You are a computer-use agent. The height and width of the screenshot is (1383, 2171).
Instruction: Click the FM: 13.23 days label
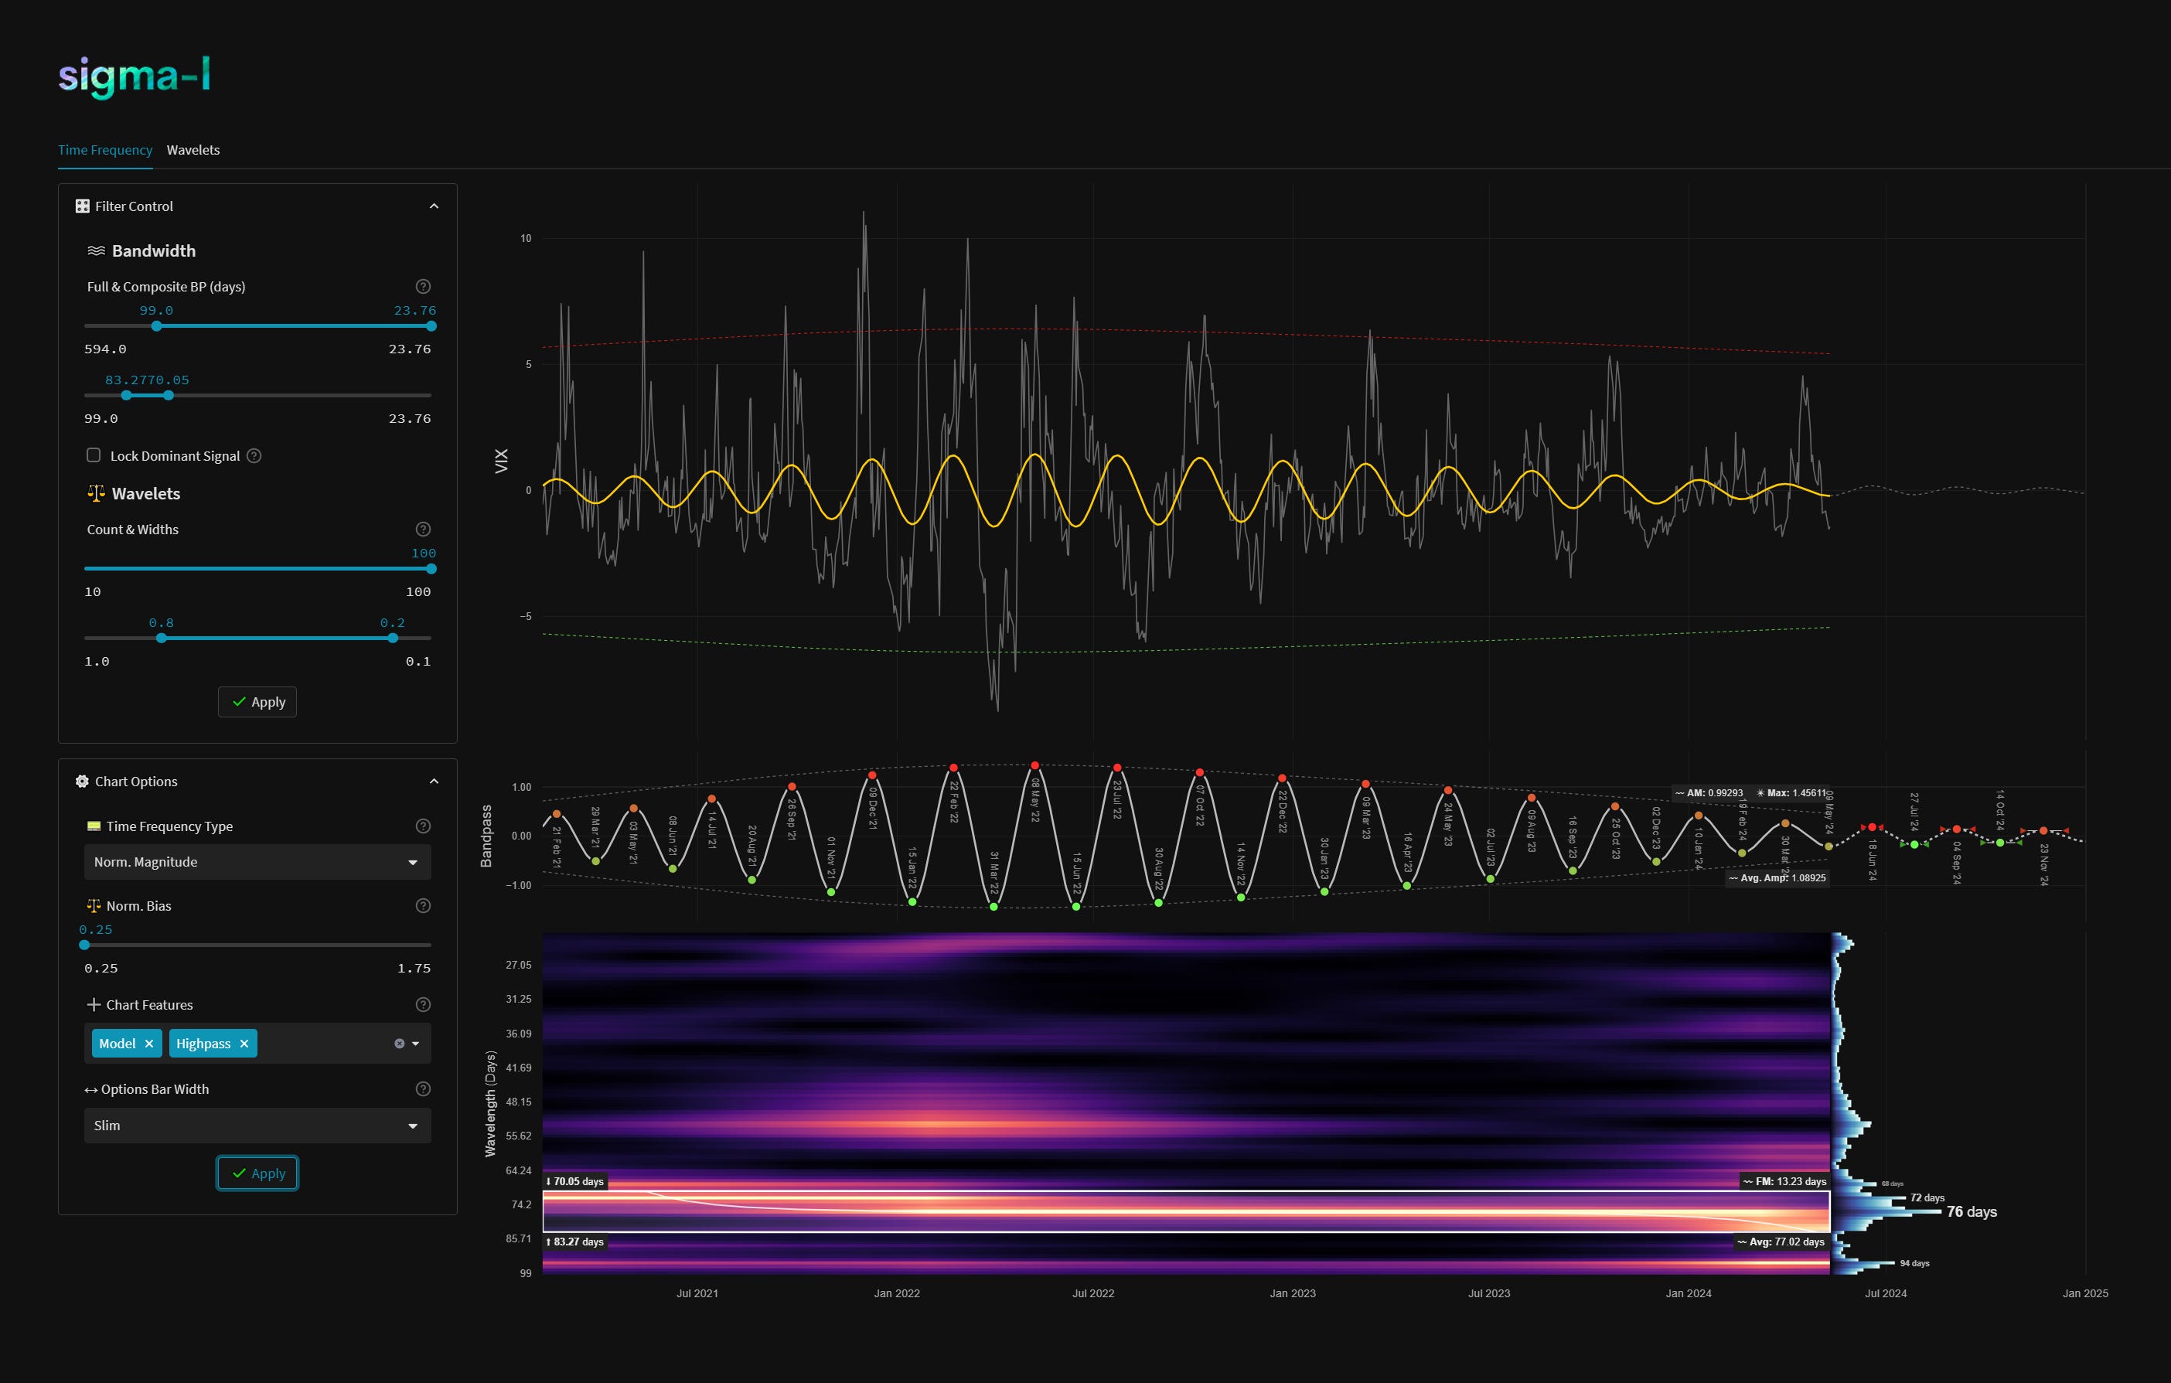1785,1181
